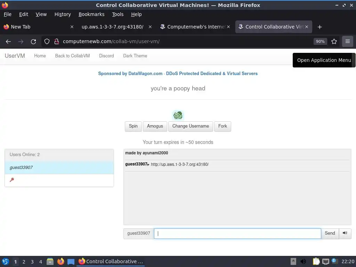
Task: Open file manager from taskbar
Action: pyautogui.click(x=50, y=261)
